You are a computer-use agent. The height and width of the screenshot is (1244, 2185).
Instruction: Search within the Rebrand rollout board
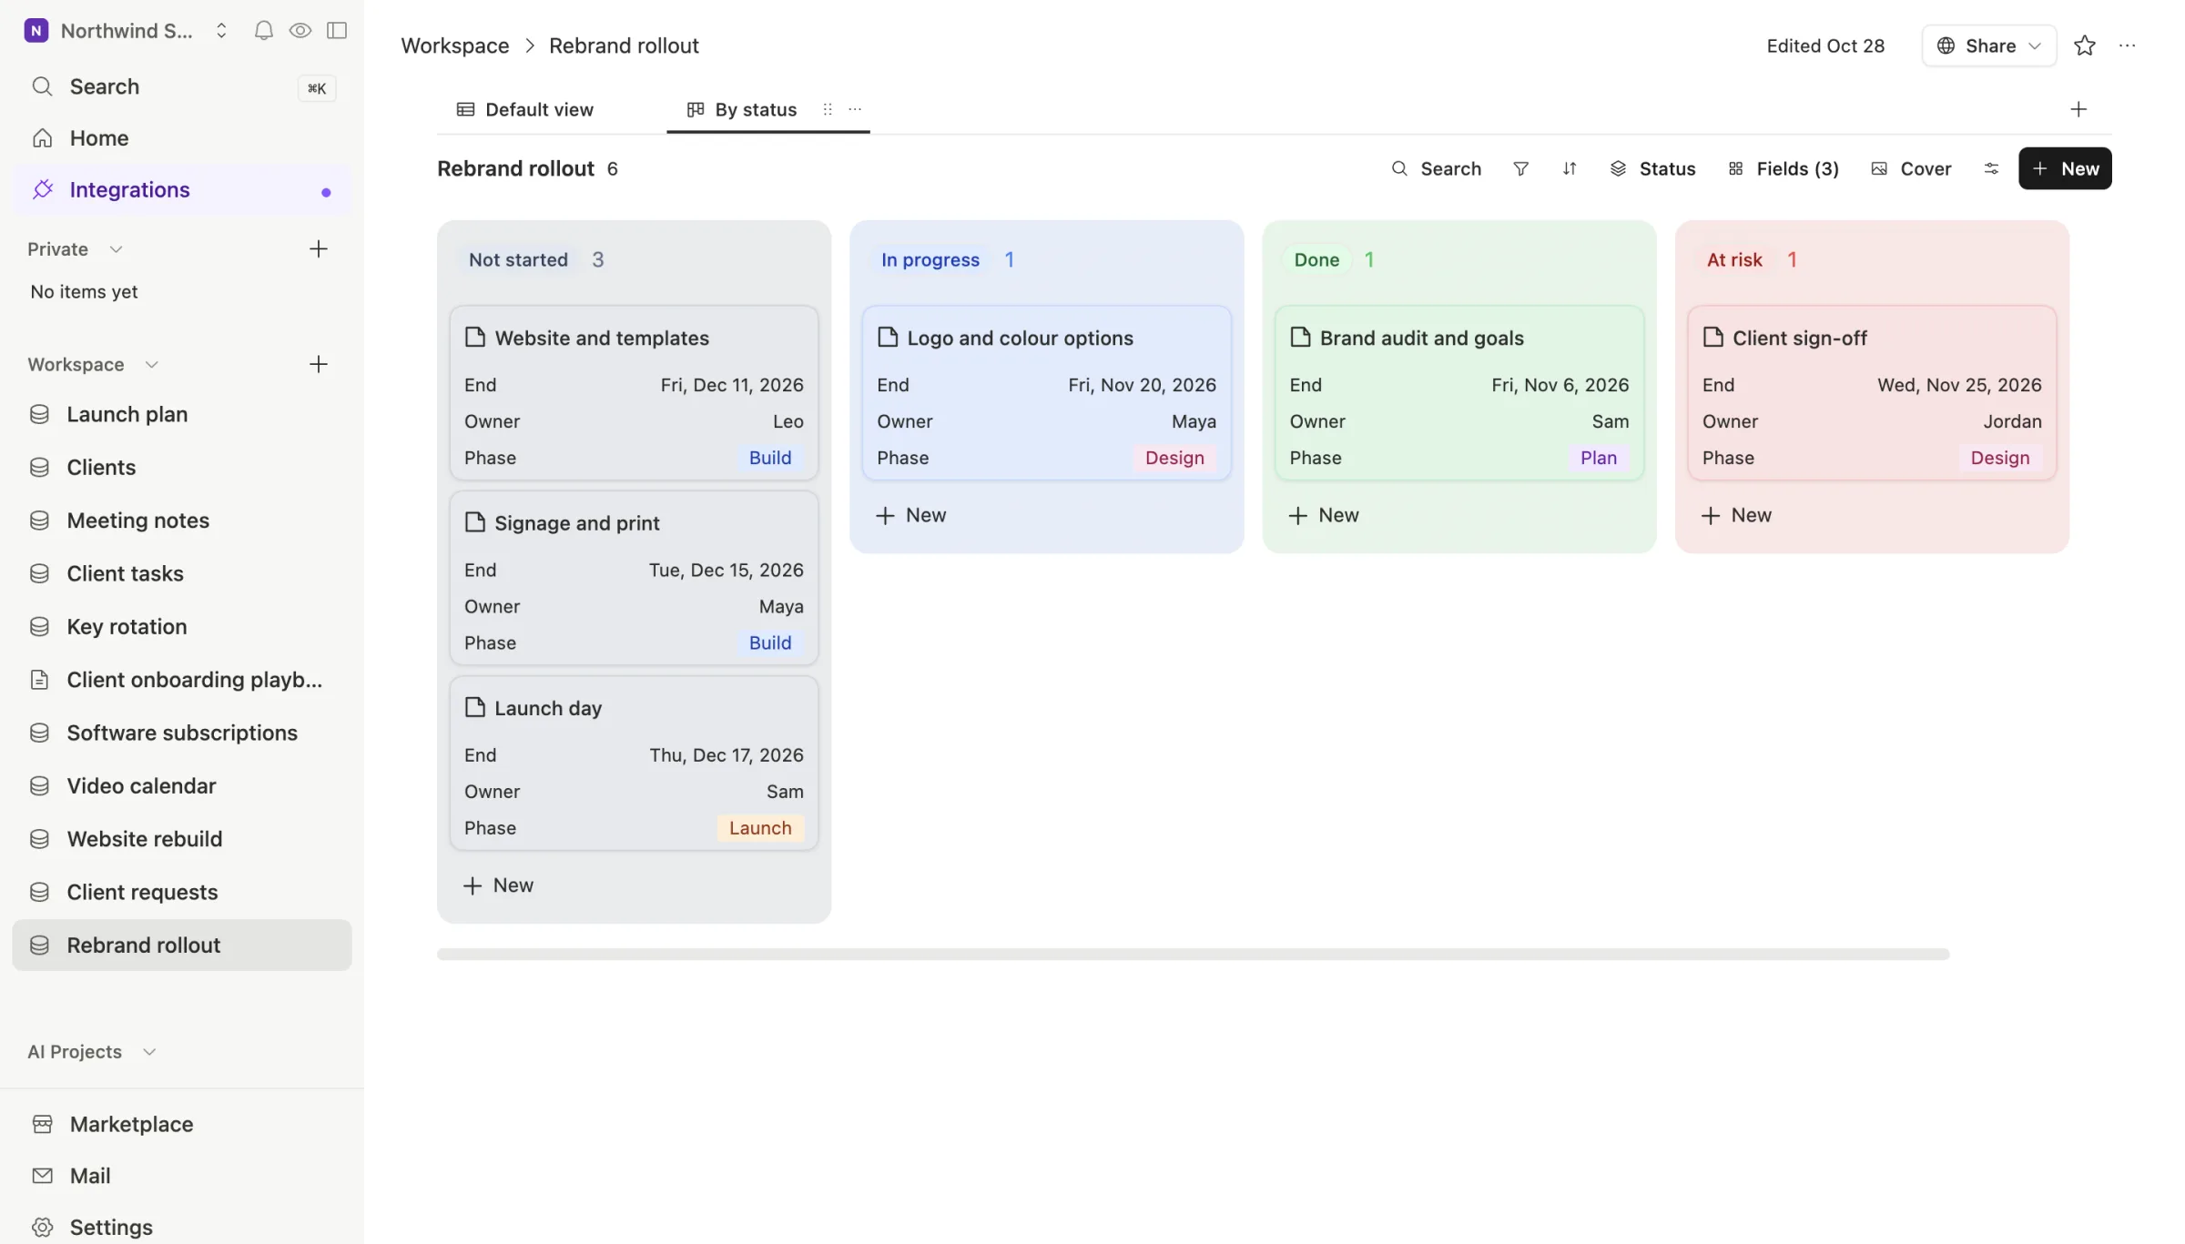[x=1436, y=168]
